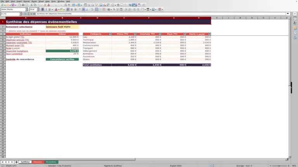This screenshot has width=298, height=167.
Task: Click the Save document icon
Action: coord(13,5)
